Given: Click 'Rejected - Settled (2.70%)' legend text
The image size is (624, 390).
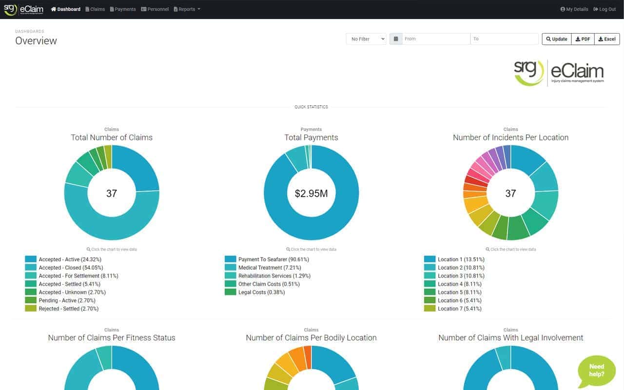Looking at the screenshot, I should 69,309.
